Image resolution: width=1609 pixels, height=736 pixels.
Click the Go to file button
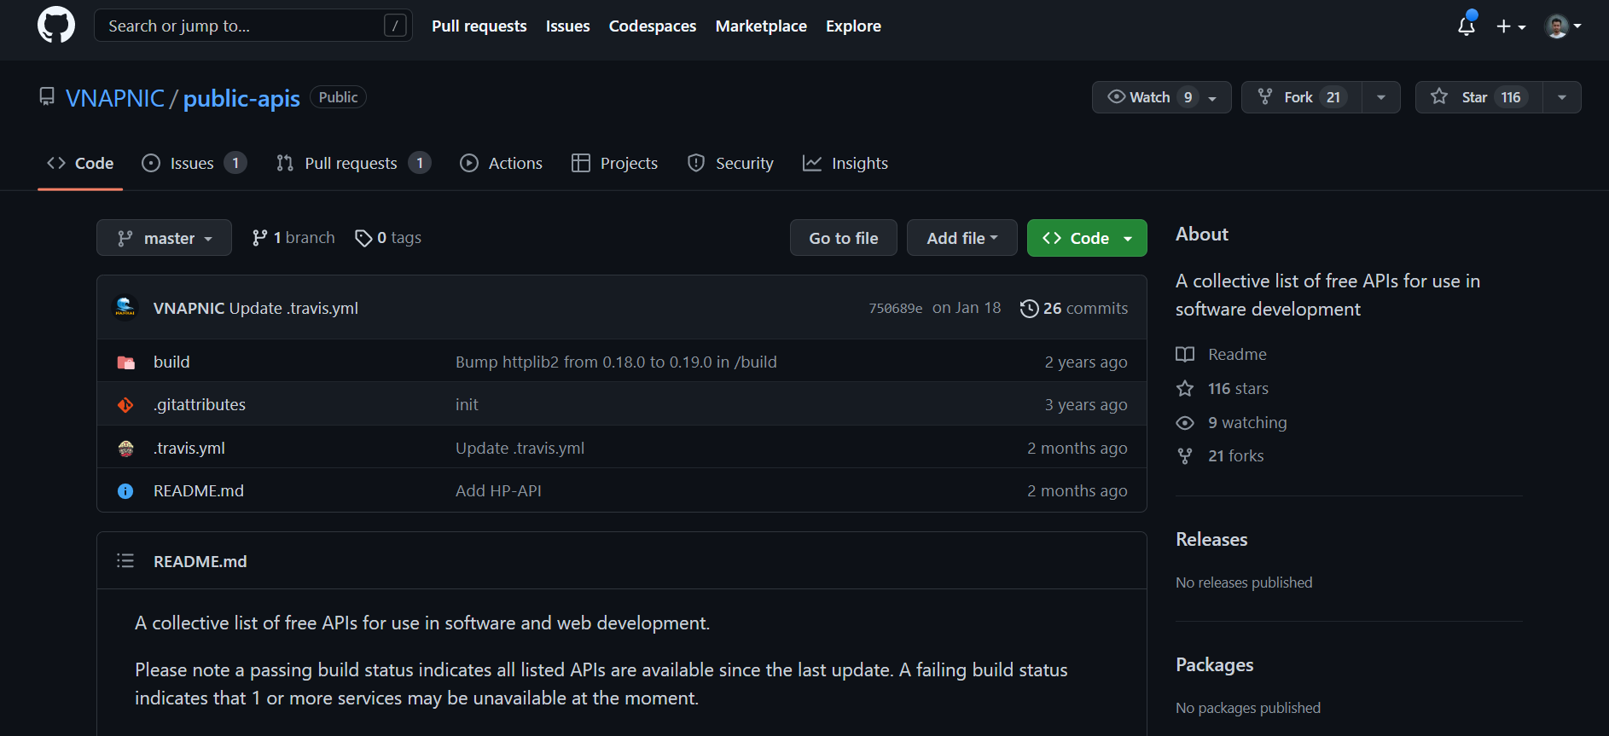843,238
